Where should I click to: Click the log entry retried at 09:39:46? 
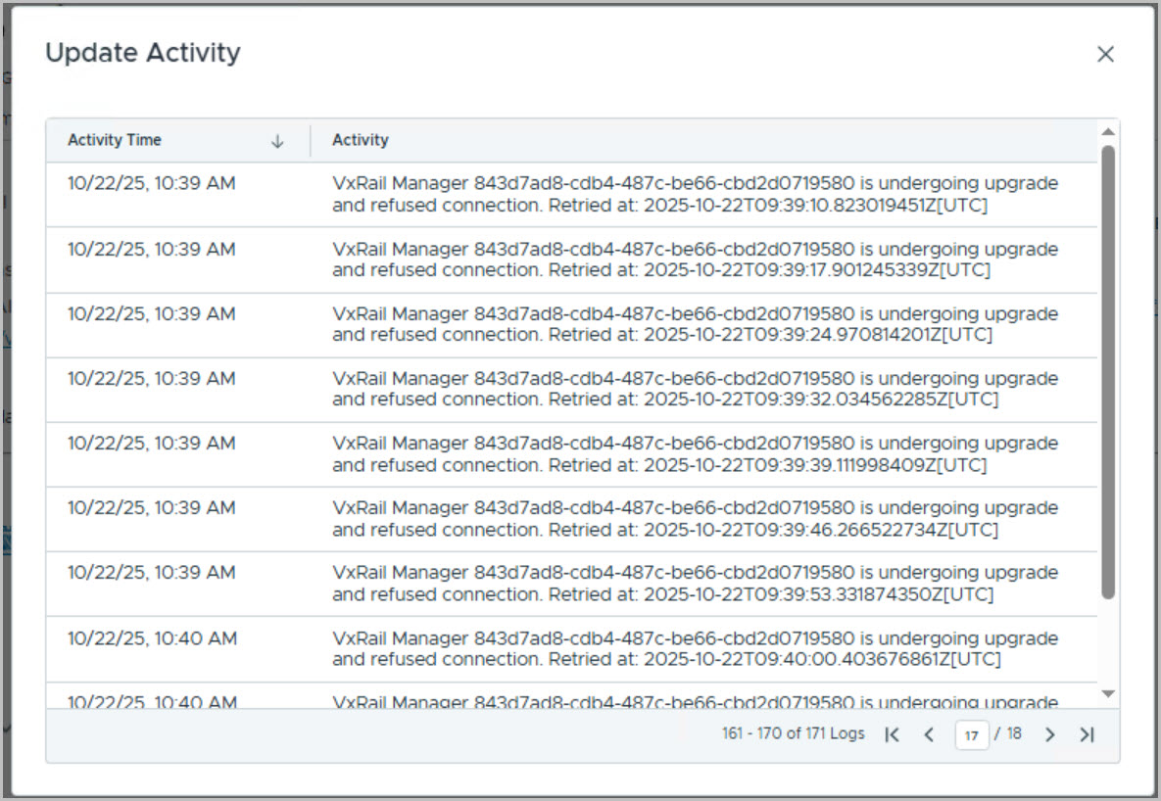(x=696, y=519)
